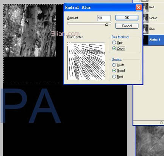Click the Amount slider handle
Viewport: 164px width, 156px height.
click(107, 24)
